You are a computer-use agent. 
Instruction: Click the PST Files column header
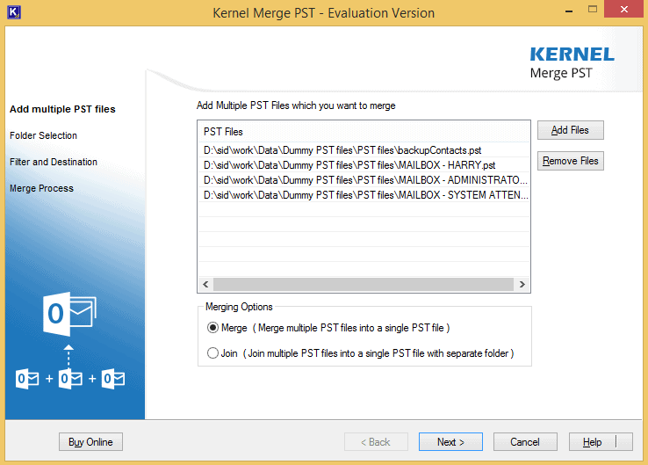point(364,132)
